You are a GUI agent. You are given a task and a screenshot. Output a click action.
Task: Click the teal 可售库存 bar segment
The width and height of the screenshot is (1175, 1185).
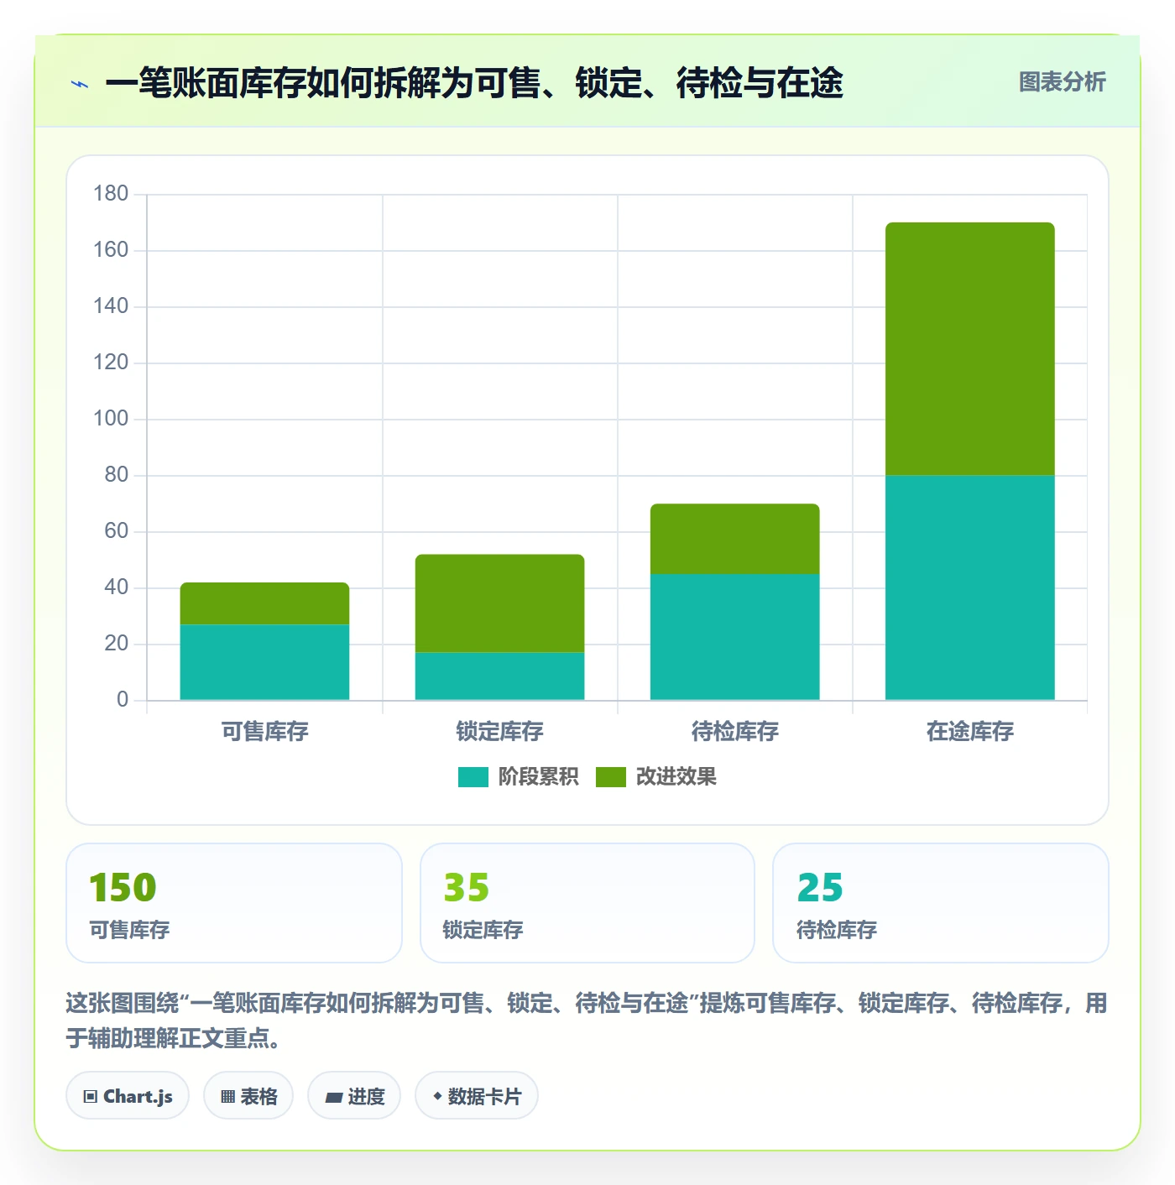[265, 662]
